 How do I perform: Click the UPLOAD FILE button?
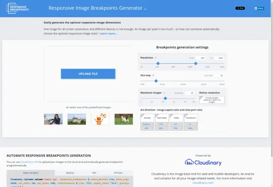coord(88,74)
